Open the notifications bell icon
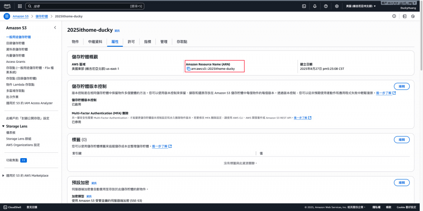 point(315,6)
